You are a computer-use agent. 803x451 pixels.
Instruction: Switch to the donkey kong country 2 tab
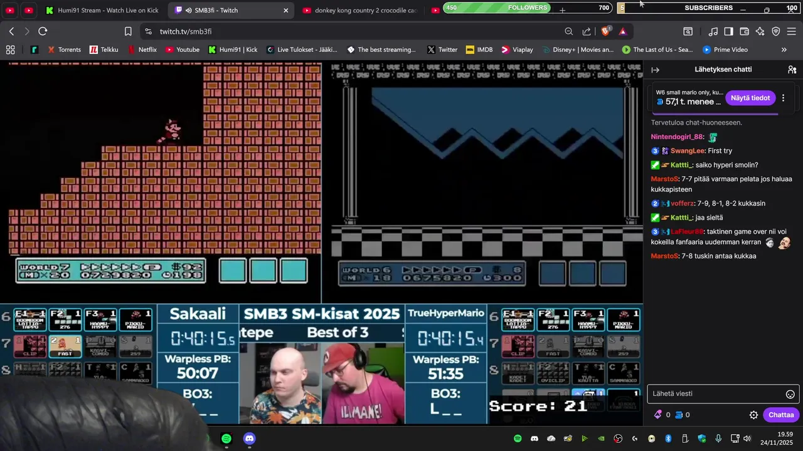[x=359, y=10]
